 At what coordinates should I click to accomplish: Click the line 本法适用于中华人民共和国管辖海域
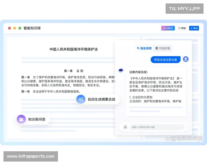pyautogui.click(x=57, y=91)
